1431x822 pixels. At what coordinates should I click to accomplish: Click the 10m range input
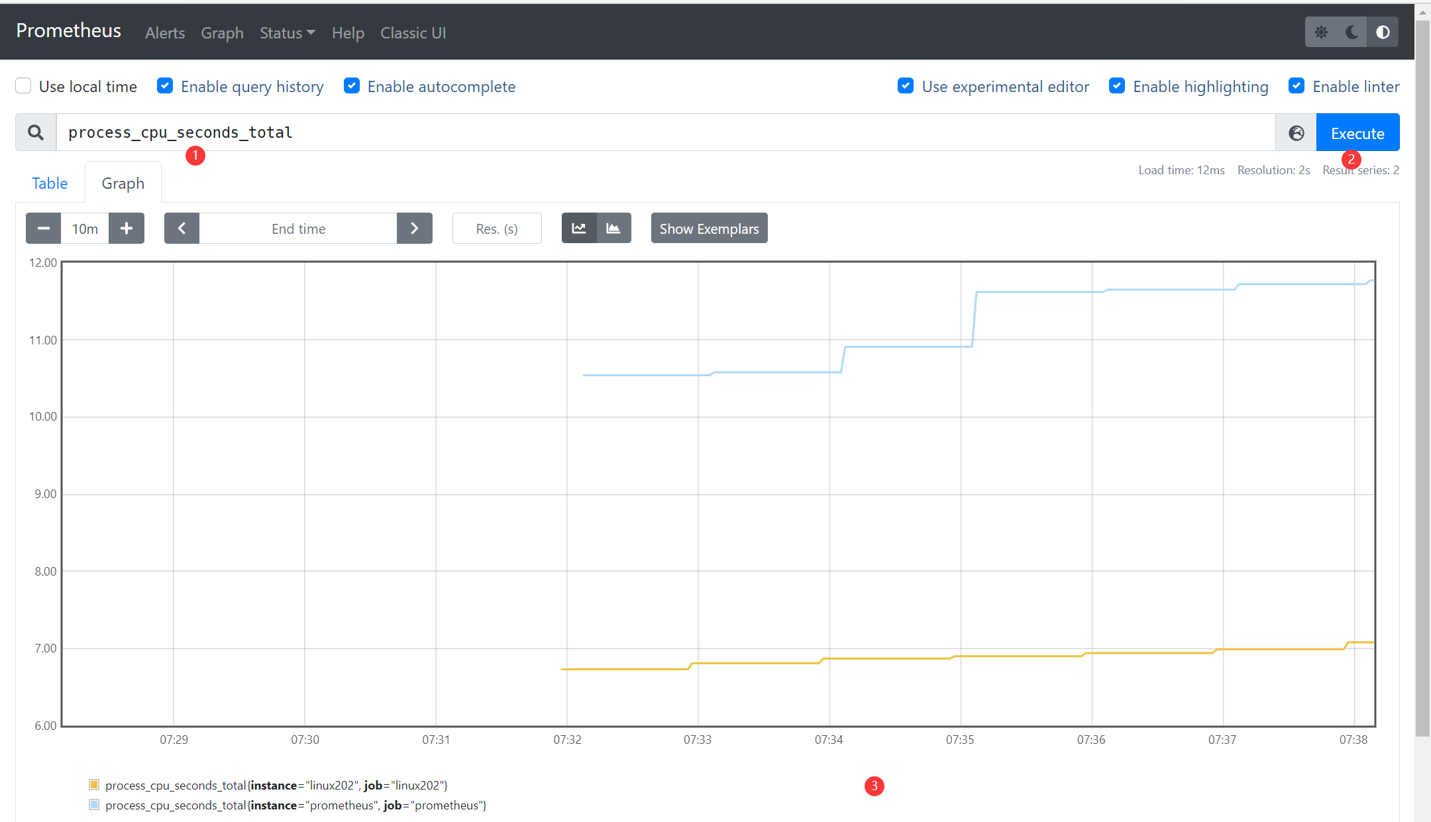pyautogui.click(x=85, y=229)
